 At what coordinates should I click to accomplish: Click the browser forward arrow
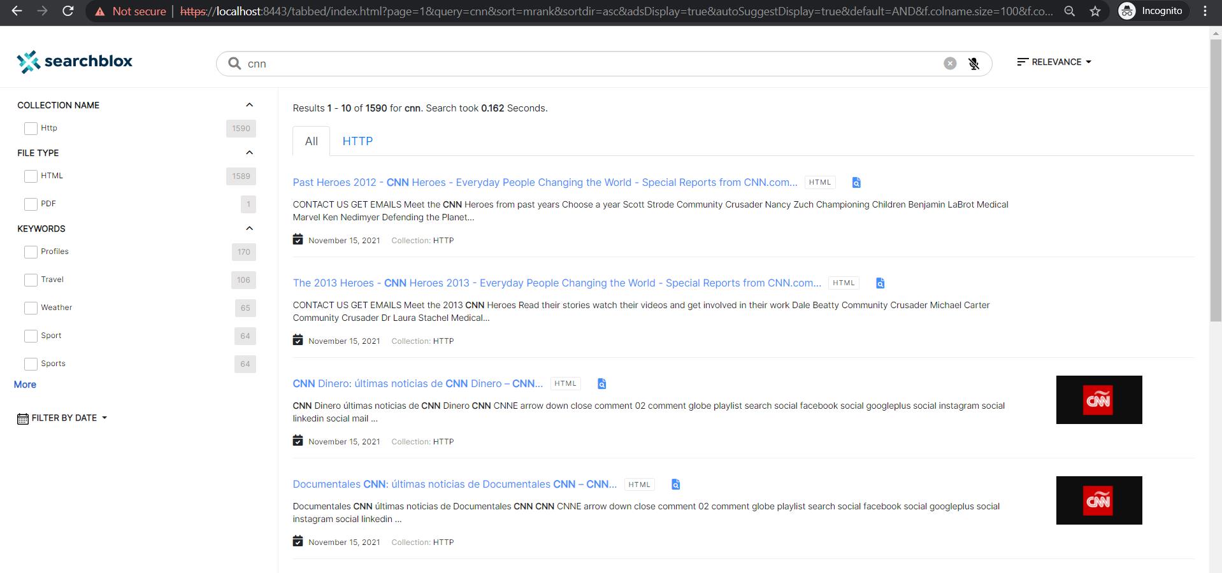pyautogui.click(x=42, y=11)
